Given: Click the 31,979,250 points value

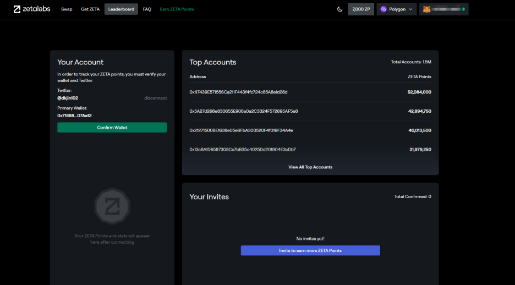Looking at the screenshot, I should pyautogui.click(x=420, y=150).
